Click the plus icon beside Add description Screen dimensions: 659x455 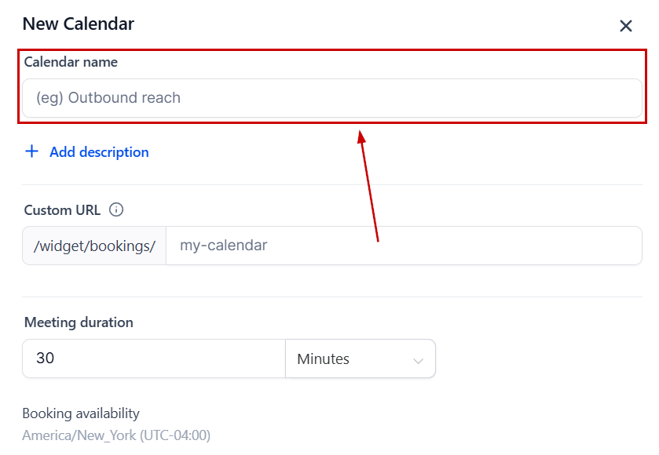tap(31, 151)
